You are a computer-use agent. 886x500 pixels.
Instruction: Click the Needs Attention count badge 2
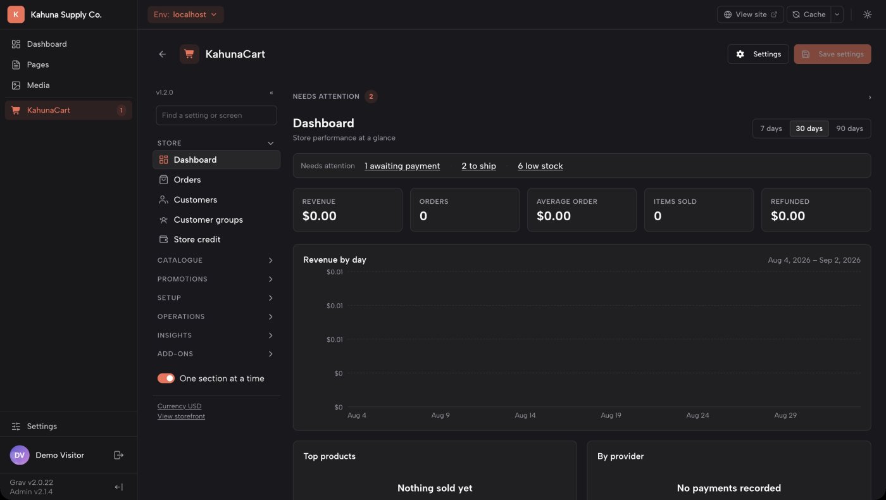pyautogui.click(x=371, y=97)
